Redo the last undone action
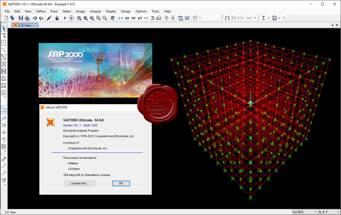 point(41,18)
